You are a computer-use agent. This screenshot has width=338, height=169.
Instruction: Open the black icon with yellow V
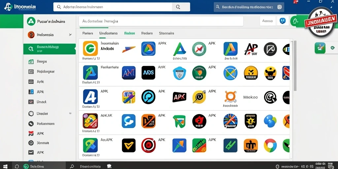pyautogui.click(x=128, y=145)
